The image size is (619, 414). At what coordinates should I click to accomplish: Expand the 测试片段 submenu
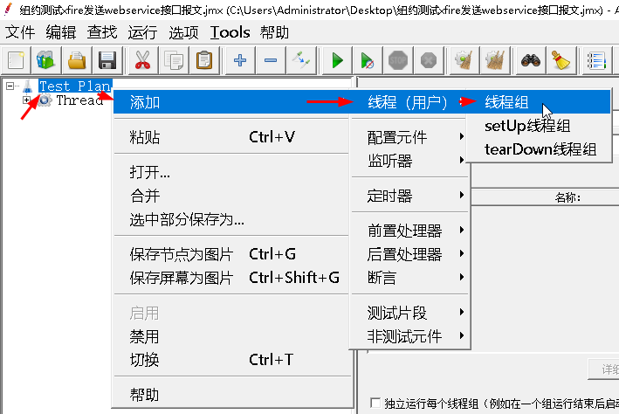pos(409,313)
